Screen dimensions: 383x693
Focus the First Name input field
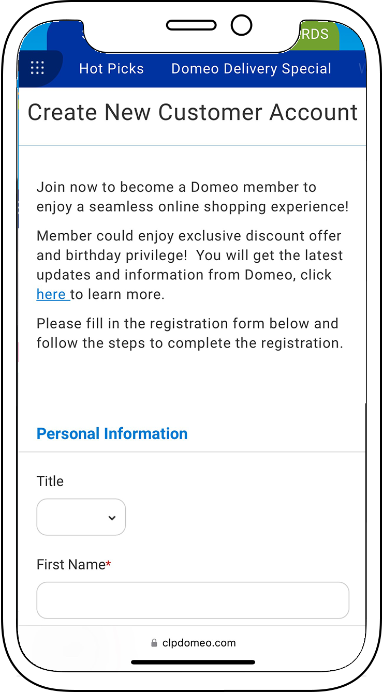pos(193,600)
